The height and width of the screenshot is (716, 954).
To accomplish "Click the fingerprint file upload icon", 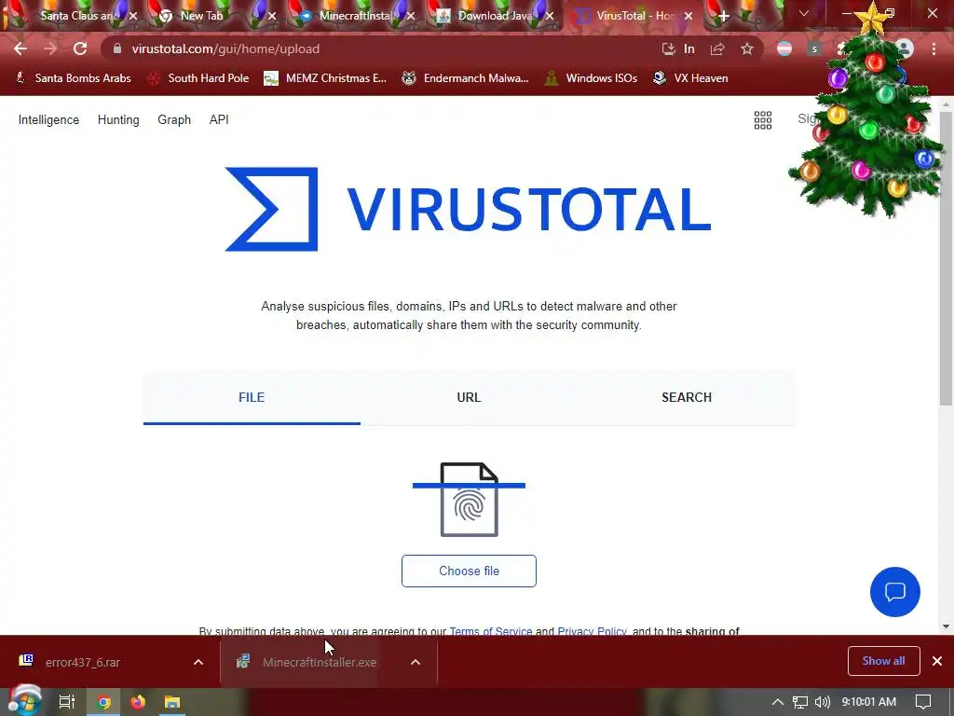I will click(470, 500).
